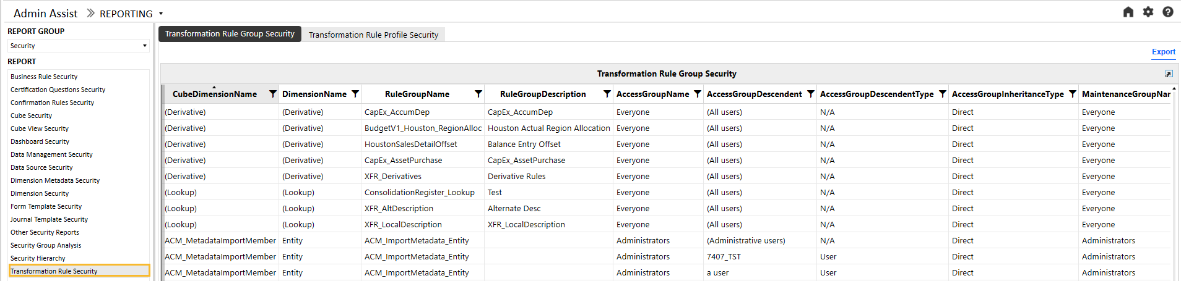The width and height of the screenshot is (1181, 281).
Task: Open the Report Group Security dropdown
Action: pyautogui.click(x=79, y=46)
